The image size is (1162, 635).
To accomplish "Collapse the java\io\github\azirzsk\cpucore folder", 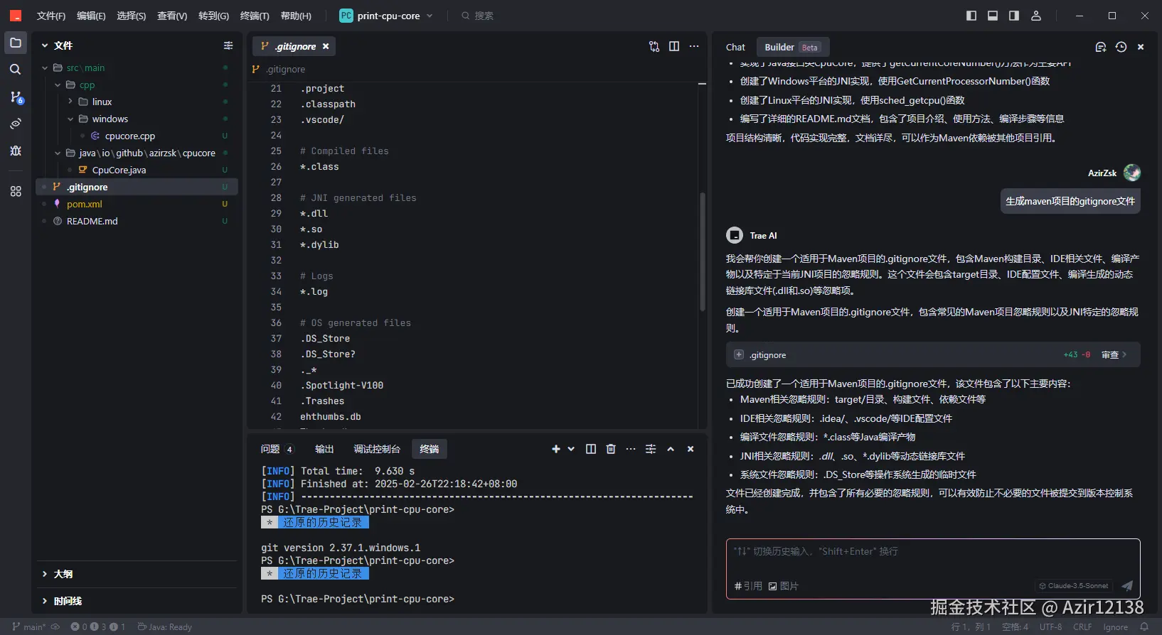I will pos(58,153).
